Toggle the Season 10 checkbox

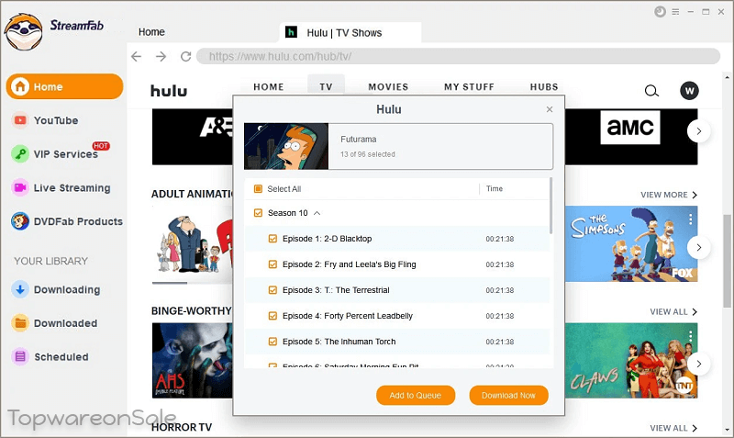[258, 213]
